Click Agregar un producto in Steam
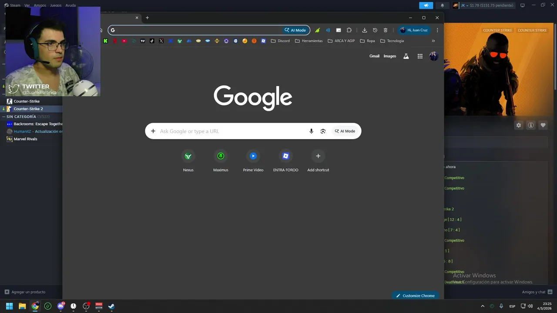The width and height of the screenshot is (557, 313). (25, 292)
